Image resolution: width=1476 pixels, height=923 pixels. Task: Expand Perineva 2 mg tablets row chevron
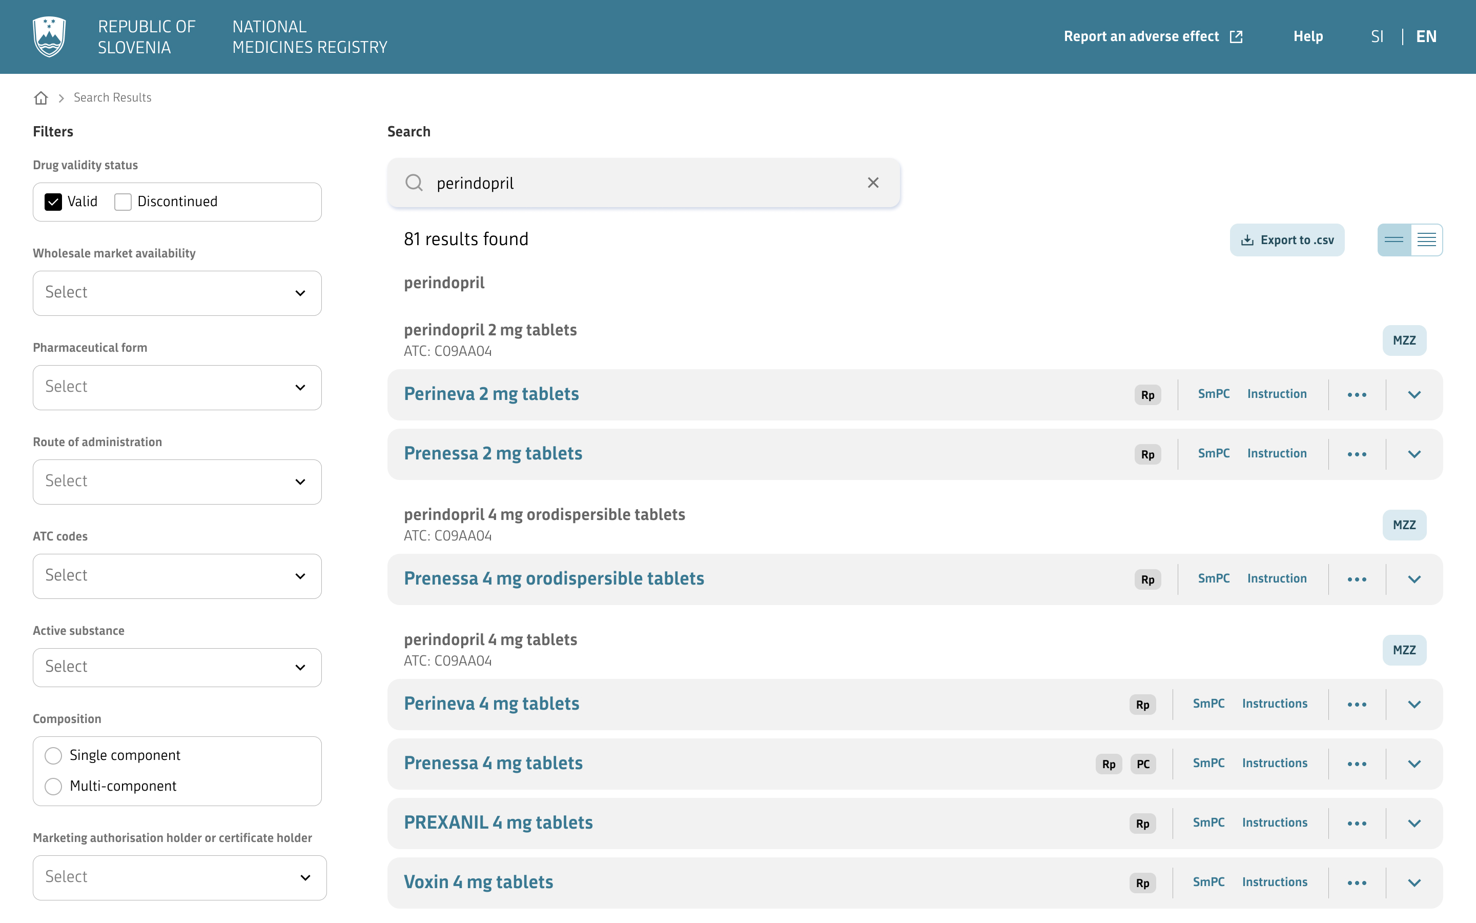click(1414, 395)
